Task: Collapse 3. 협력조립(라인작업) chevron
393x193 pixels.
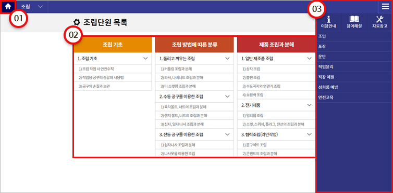Action: [309, 134]
